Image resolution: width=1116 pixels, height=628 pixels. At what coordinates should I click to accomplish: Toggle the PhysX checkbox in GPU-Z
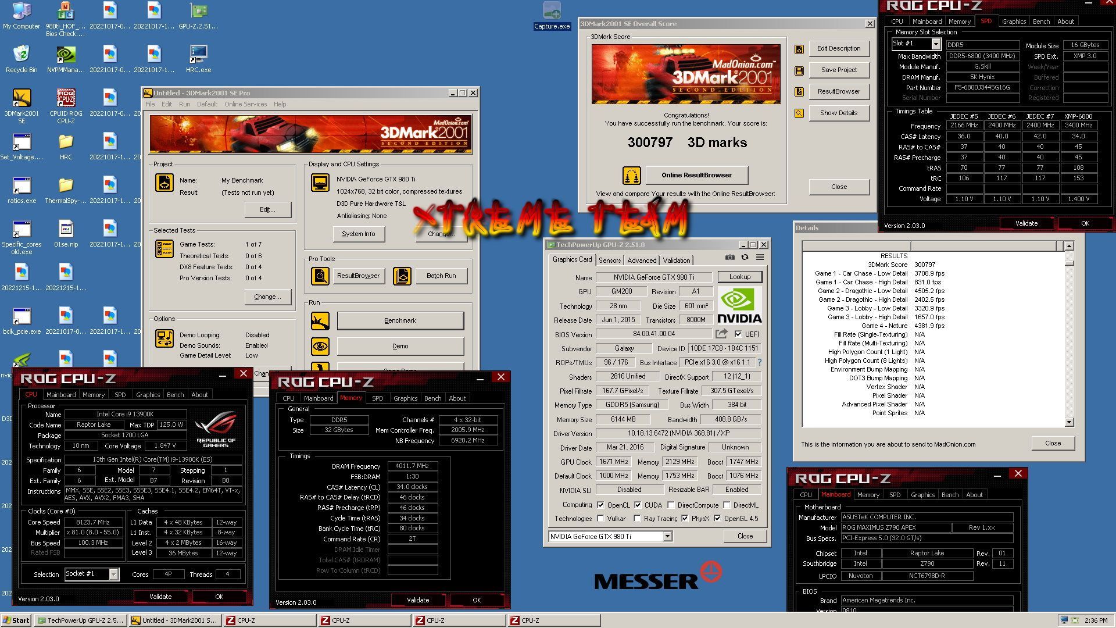[685, 519]
